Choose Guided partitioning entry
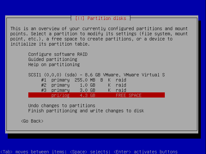206x154 pixels. (x=53, y=59)
